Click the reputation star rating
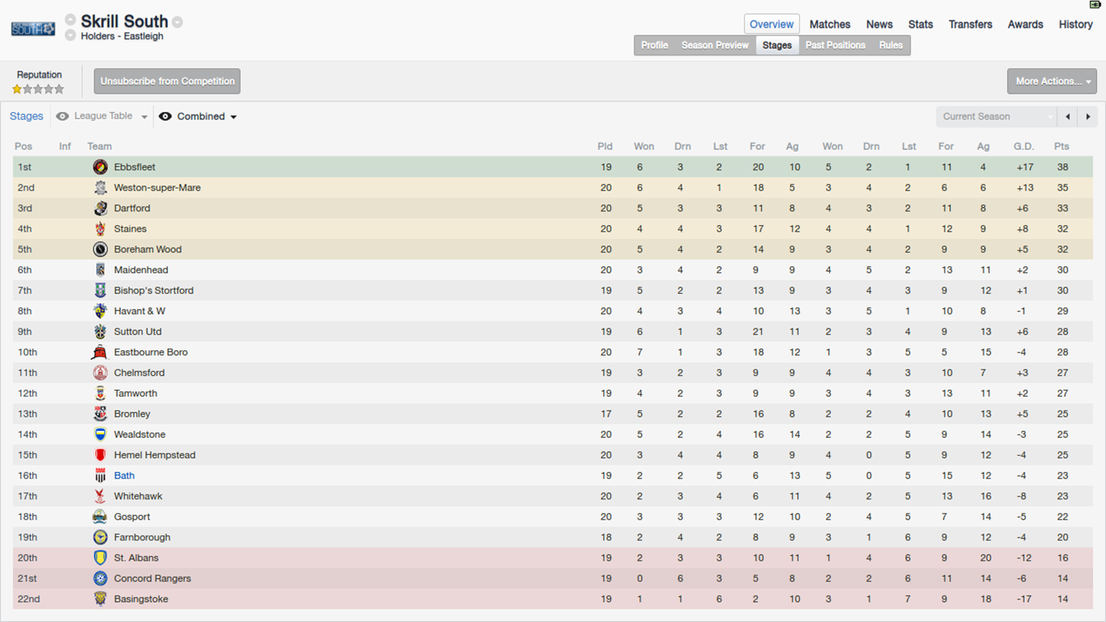The image size is (1106, 622). (38, 90)
